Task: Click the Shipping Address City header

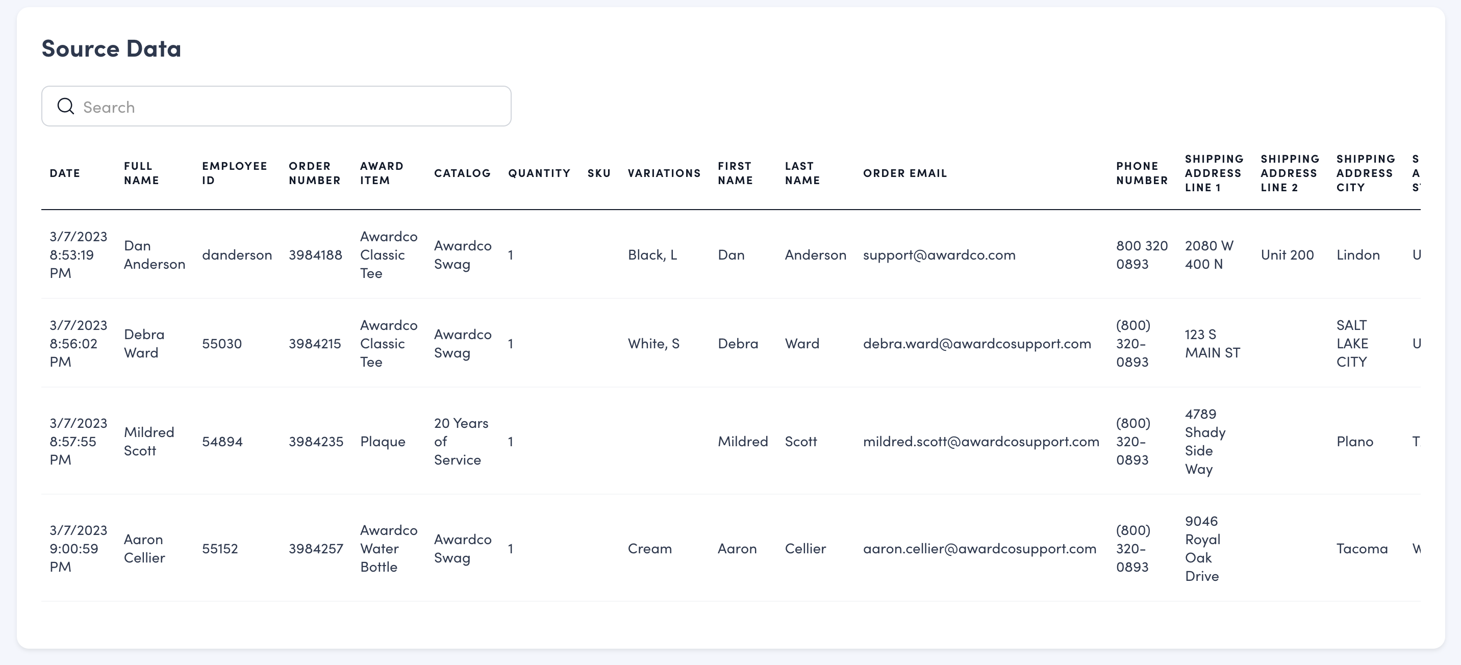Action: tap(1365, 173)
